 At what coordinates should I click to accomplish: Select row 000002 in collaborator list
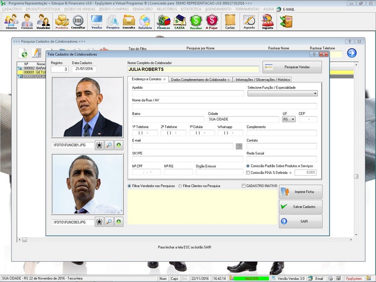31,68
